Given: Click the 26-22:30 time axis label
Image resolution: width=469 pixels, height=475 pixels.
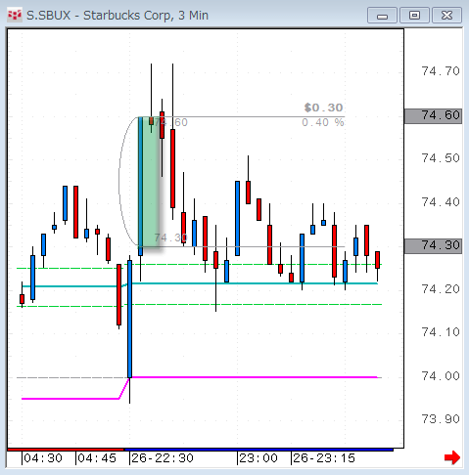Looking at the screenshot, I should pos(163,458).
